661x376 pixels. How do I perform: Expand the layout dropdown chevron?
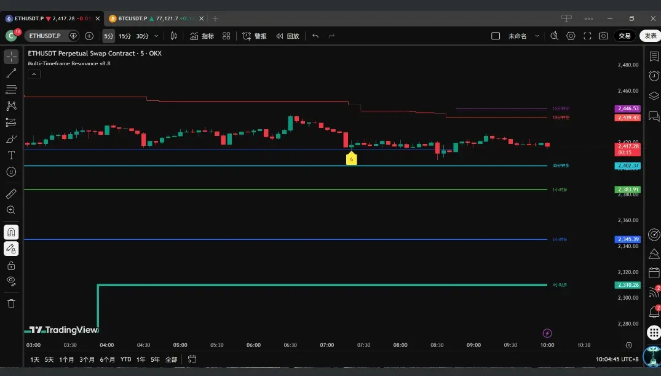click(537, 36)
